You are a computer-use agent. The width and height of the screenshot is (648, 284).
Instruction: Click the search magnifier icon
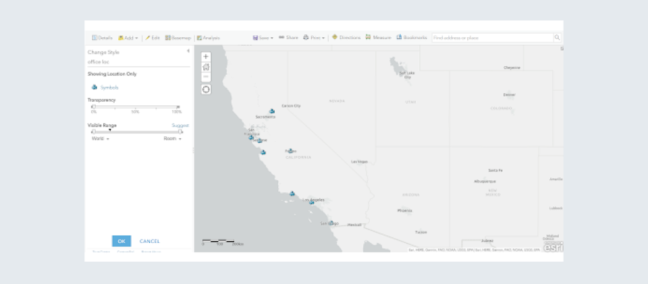point(558,38)
